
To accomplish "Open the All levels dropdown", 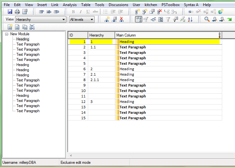I will click(x=82, y=20).
